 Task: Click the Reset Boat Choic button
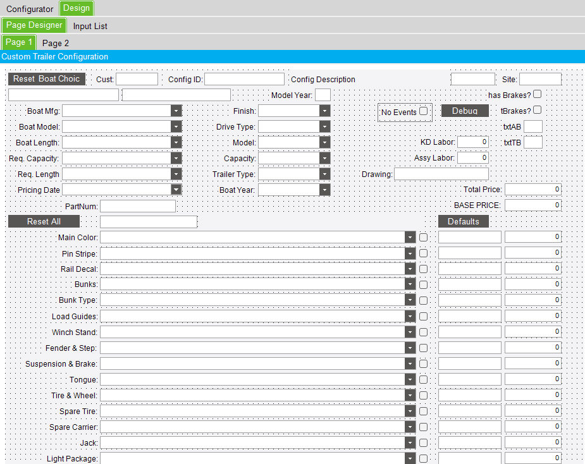[x=47, y=79]
